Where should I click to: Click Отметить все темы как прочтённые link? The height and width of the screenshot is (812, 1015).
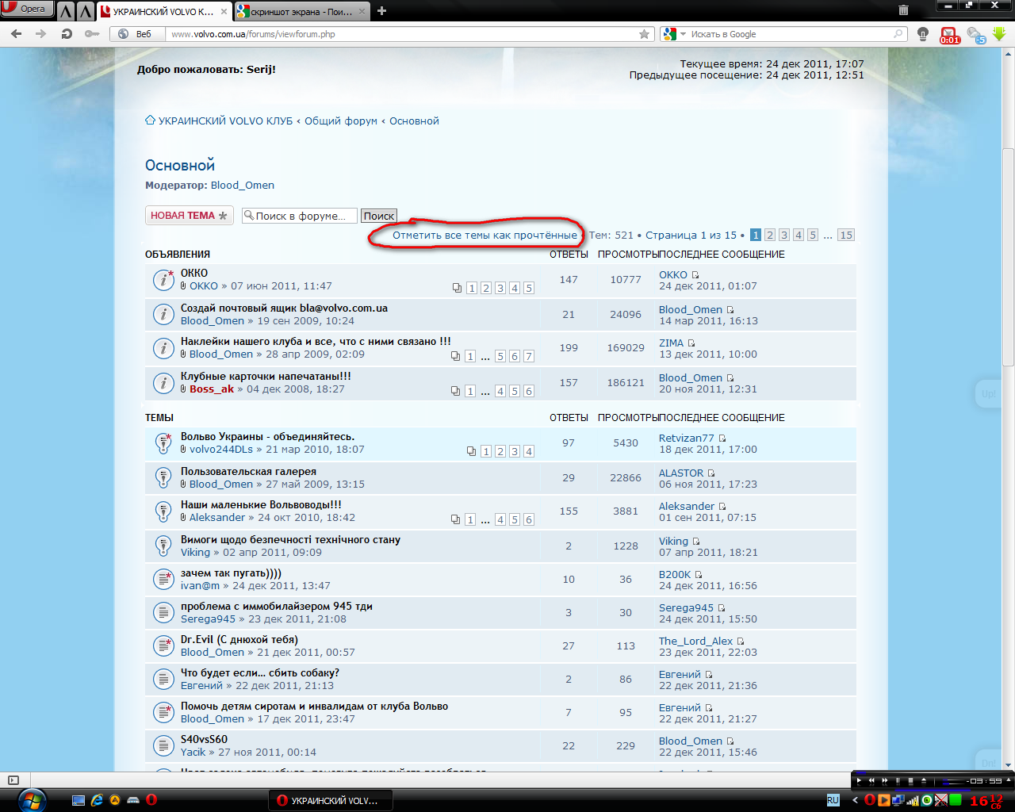tap(485, 236)
